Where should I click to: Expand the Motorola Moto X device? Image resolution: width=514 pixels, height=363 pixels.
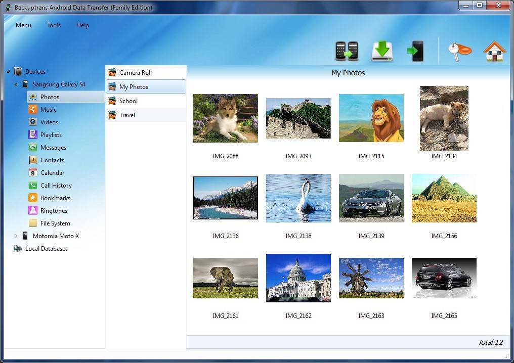point(16,236)
